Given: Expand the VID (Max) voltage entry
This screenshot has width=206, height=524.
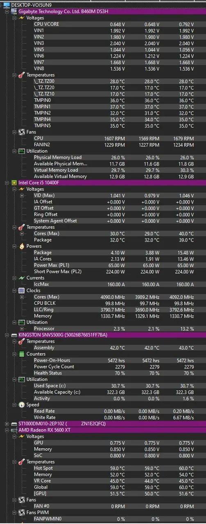Looking at the screenshot, I should pos(22,195).
